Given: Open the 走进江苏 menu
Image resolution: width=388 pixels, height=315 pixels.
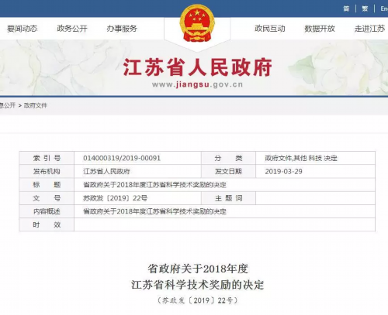Looking at the screenshot, I should 369,29.
